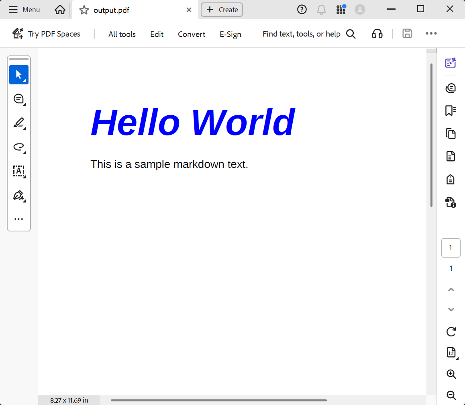The height and width of the screenshot is (405, 465).
Task: Rotate the page clockwise
Action: (x=451, y=332)
